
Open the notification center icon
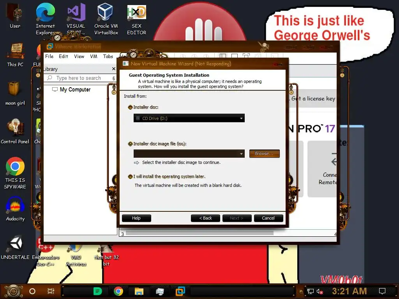(x=382, y=291)
